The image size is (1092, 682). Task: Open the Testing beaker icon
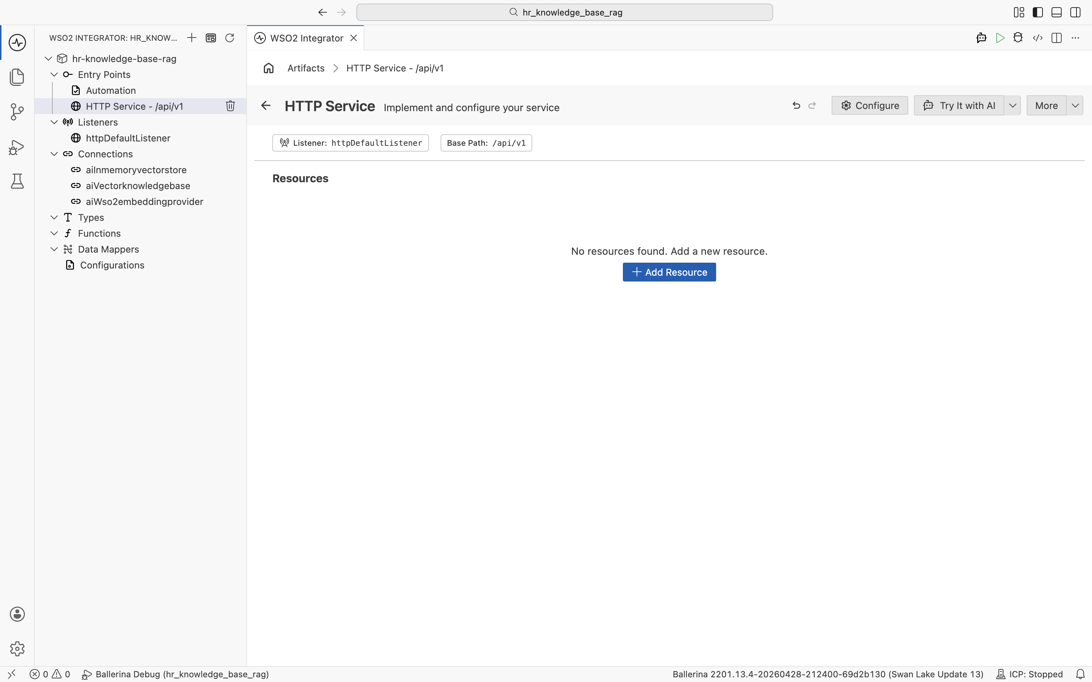(17, 181)
